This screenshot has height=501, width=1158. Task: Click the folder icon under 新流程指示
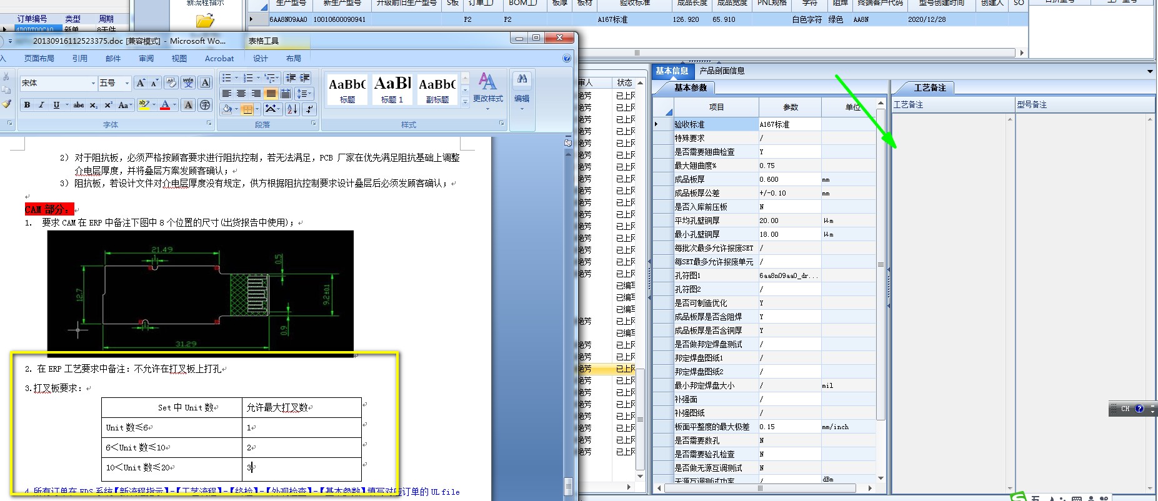tap(205, 21)
